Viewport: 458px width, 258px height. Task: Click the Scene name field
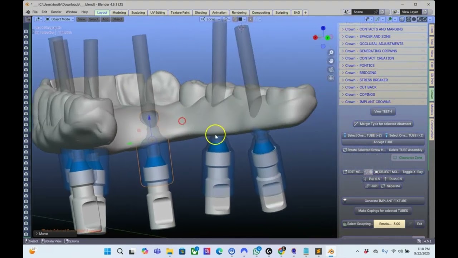click(x=365, y=12)
